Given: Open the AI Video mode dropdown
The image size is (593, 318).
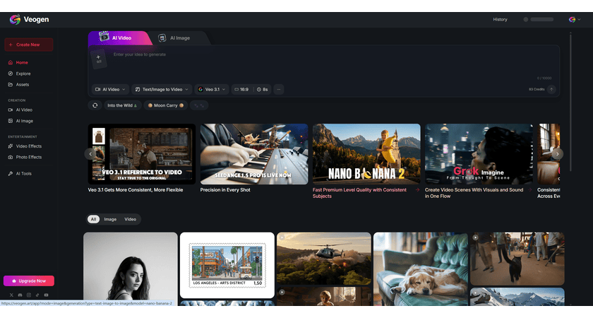Looking at the screenshot, I should click(110, 89).
